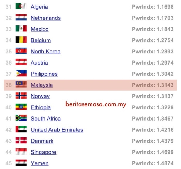Click the Pwrlndx 1.3143 value for Malaysia

pos(153,85)
